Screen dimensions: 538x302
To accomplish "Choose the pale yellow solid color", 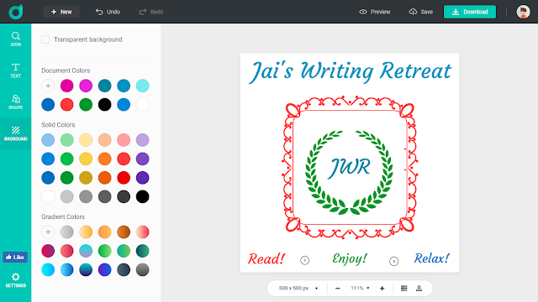I will (86, 140).
